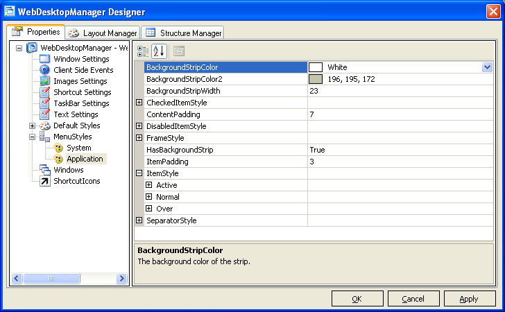Viewport: 505px width, 312px height.
Task: Click the Apply button
Action: pos(469,298)
